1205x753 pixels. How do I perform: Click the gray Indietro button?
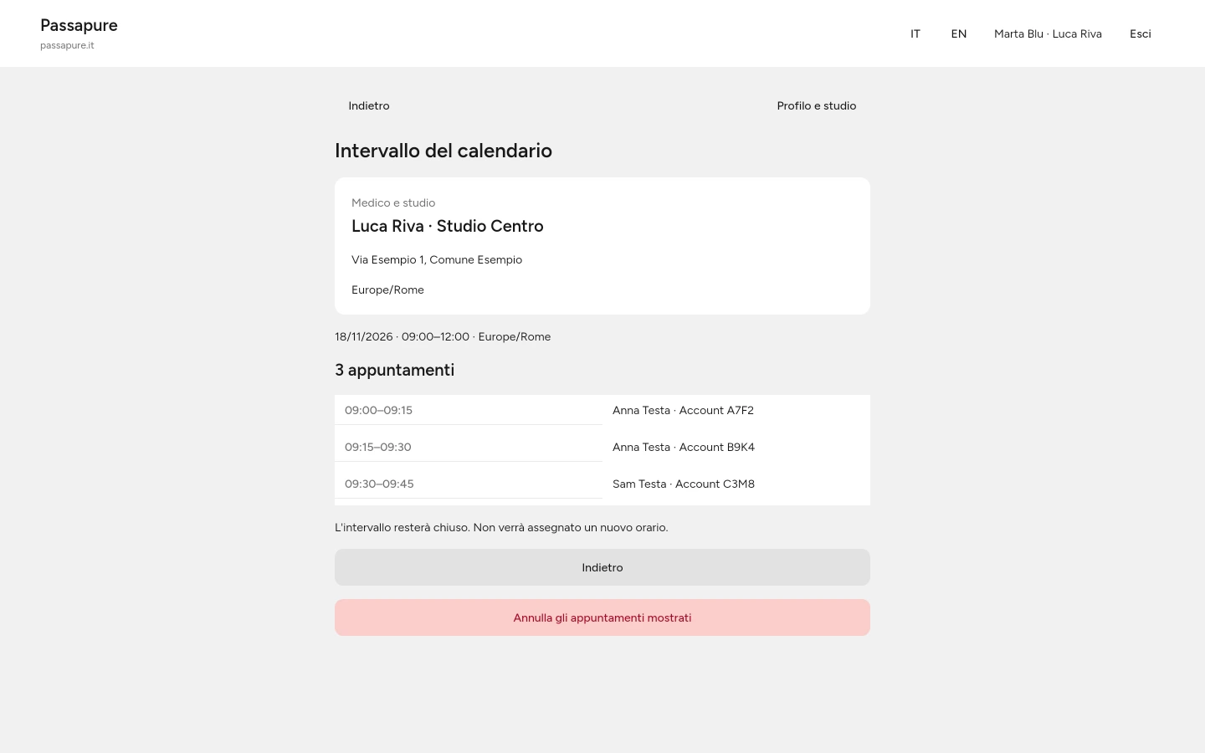[x=602, y=567]
